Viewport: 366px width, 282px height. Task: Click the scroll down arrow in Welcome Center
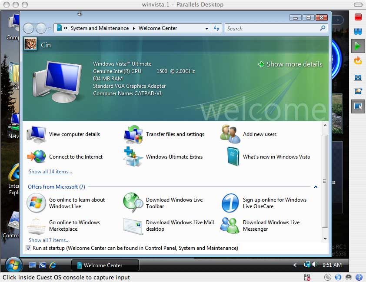pyautogui.click(x=325, y=239)
